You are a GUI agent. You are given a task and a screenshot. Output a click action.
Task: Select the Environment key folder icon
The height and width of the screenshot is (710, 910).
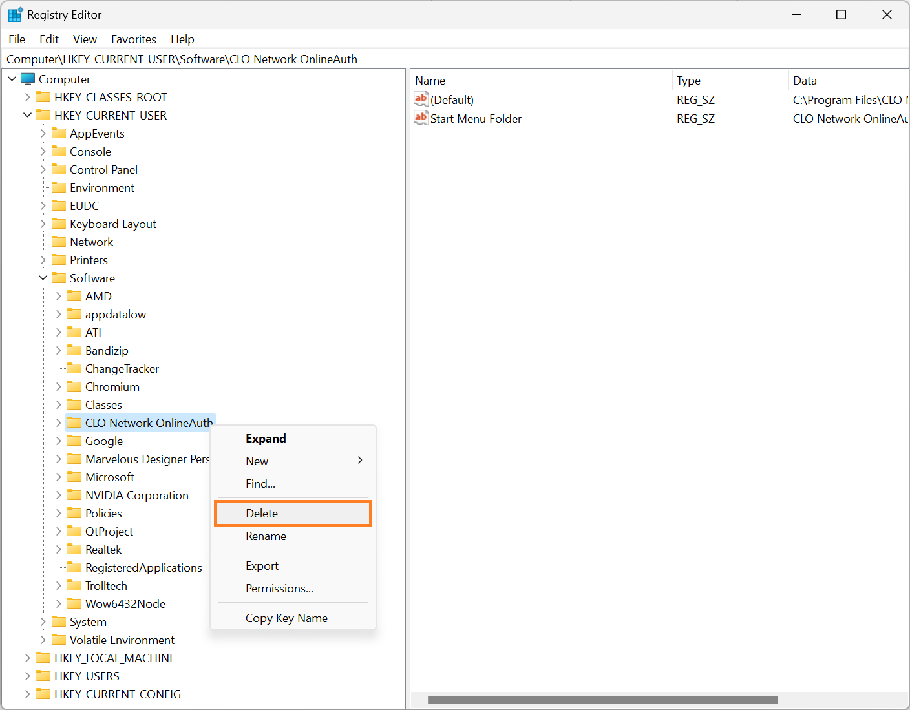(x=59, y=187)
